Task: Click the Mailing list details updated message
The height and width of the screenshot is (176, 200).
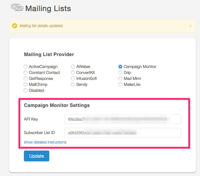Action: [41, 26]
